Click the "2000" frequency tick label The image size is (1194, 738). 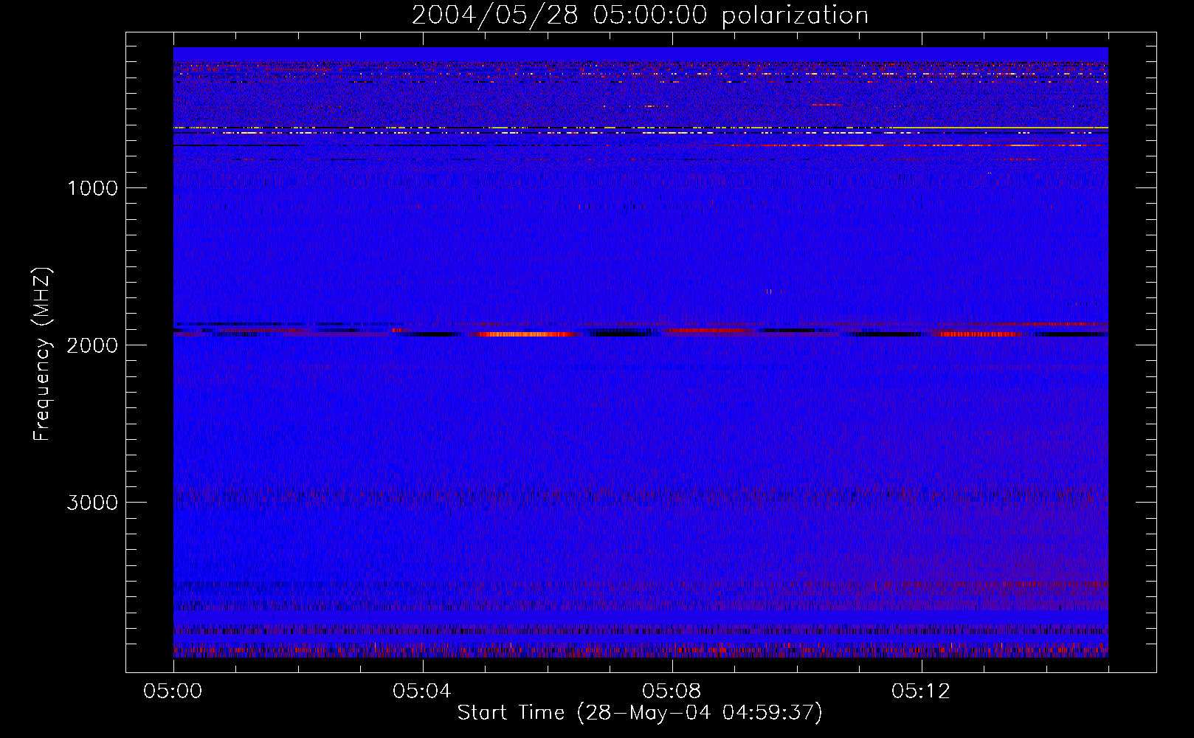click(92, 345)
